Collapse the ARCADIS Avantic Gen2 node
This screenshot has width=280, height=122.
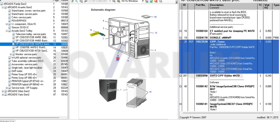3,7
